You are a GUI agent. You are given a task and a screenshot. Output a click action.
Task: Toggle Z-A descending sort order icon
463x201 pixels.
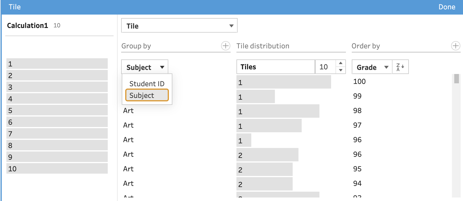(x=400, y=67)
